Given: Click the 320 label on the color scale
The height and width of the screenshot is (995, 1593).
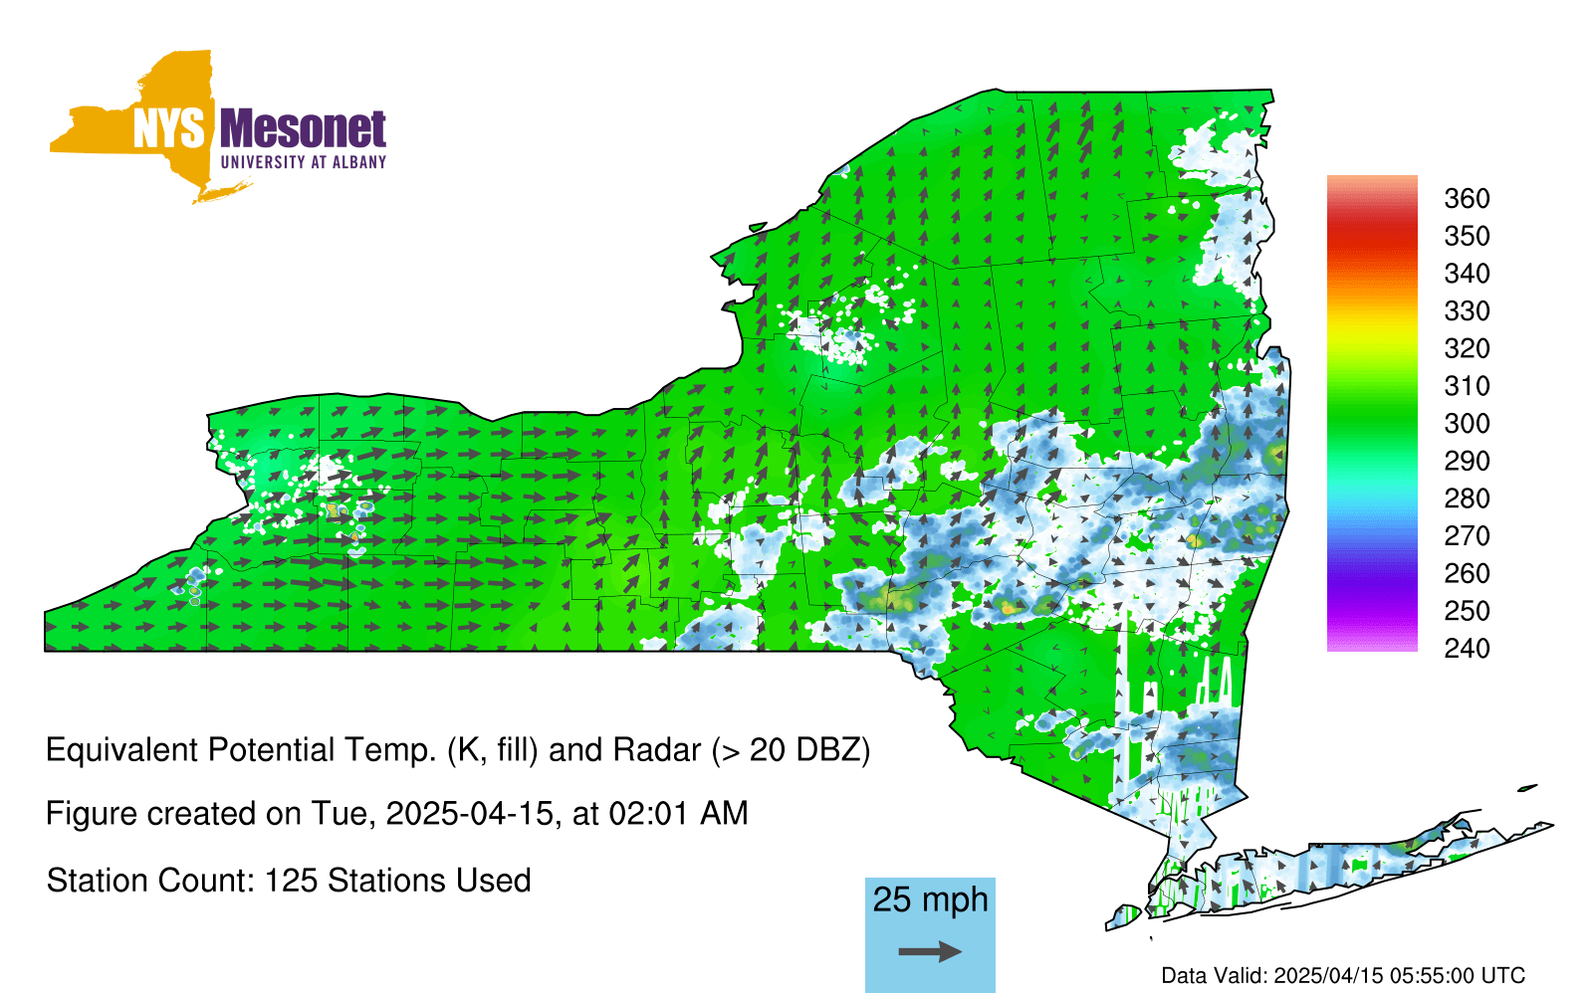Looking at the screenshot, I should 1467,348.
